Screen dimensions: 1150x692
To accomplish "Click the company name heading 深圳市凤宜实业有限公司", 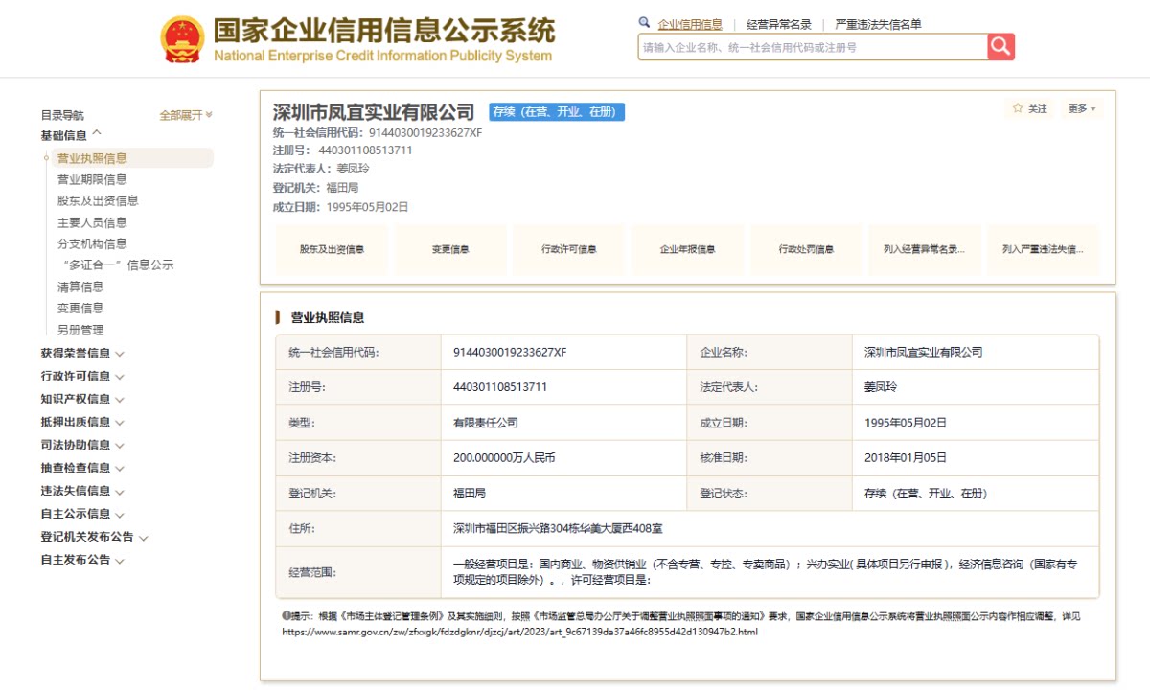I will click(x=374, y=112).
